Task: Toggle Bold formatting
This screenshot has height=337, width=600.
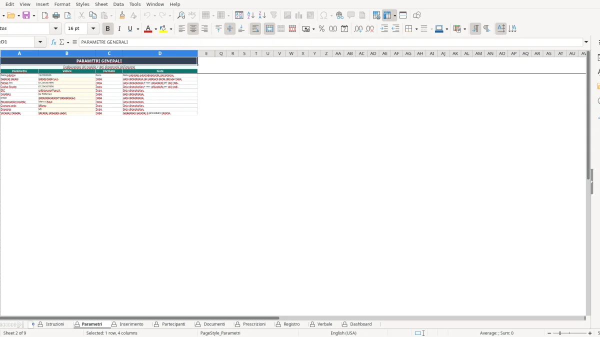Action: [x=107, y=29]
